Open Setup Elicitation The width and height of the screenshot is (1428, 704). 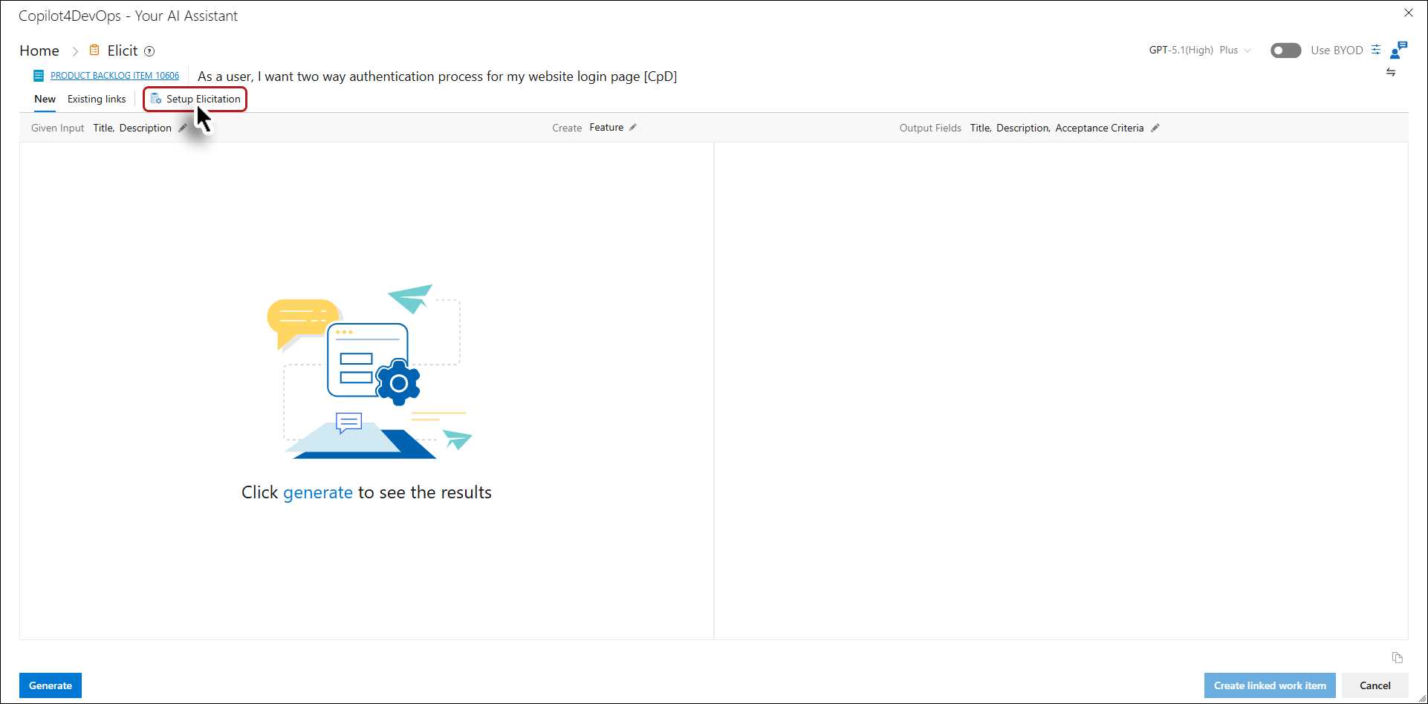click(195, 99)
